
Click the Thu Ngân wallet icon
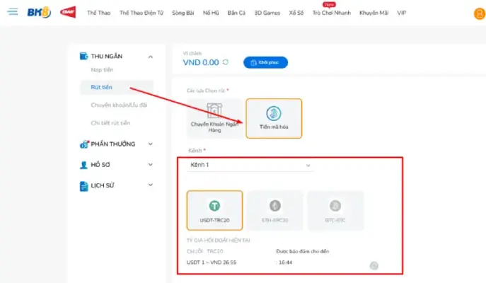click(x=83, y=56)
